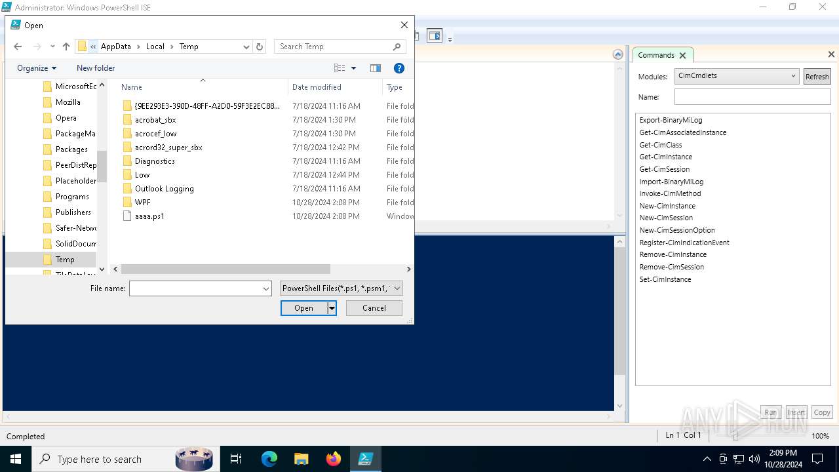Select Packages folder in tree
839x472 pixels.
click(x=66, y=149)
